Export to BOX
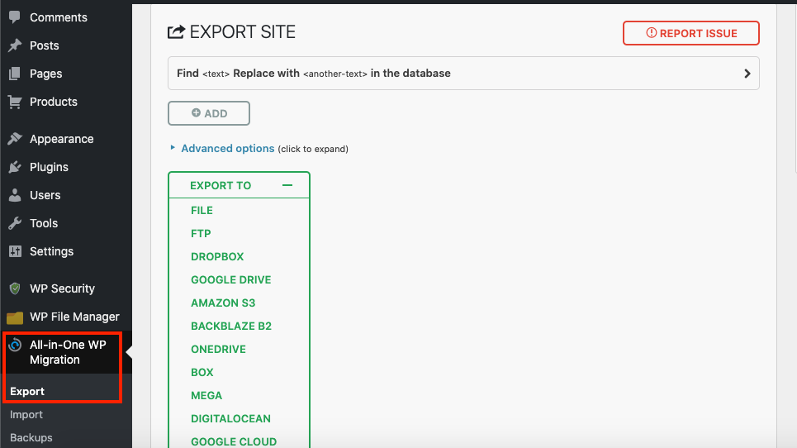Screen dimensions: 797x448 click(x=202, y=372)
